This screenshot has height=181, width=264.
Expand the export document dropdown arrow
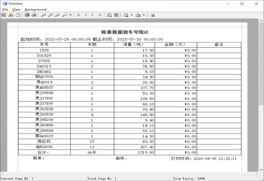pyautogui.click(x=132, y=15)
